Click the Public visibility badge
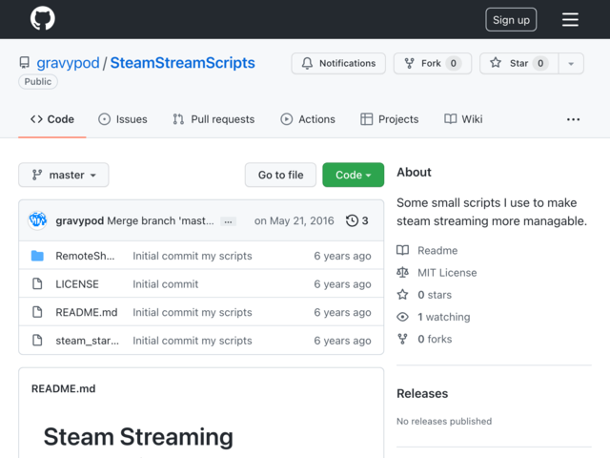 (38, 82)
